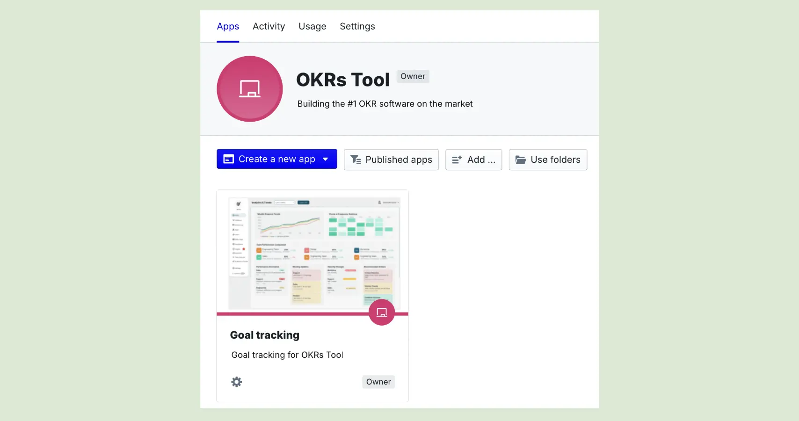Open the Goal tracking app link

tap(264, 335)
